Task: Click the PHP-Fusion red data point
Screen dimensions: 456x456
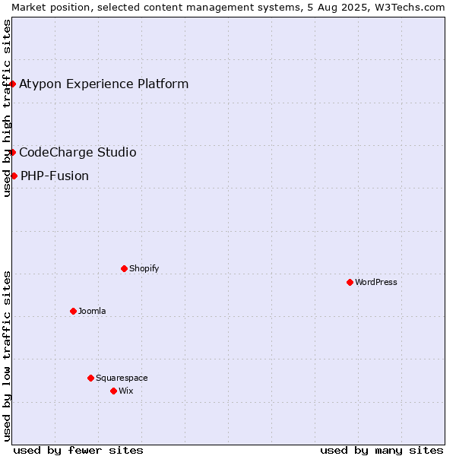Action: [x=14, y=176]
